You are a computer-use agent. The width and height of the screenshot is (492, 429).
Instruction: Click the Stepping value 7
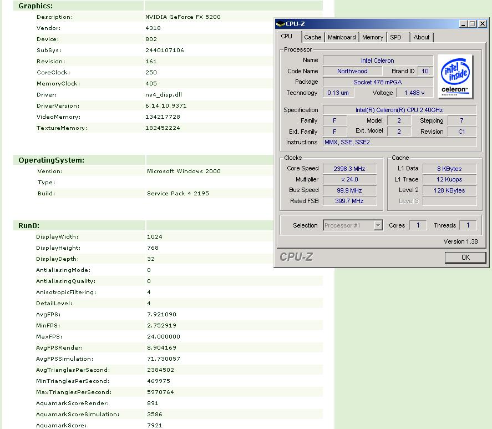462,120
